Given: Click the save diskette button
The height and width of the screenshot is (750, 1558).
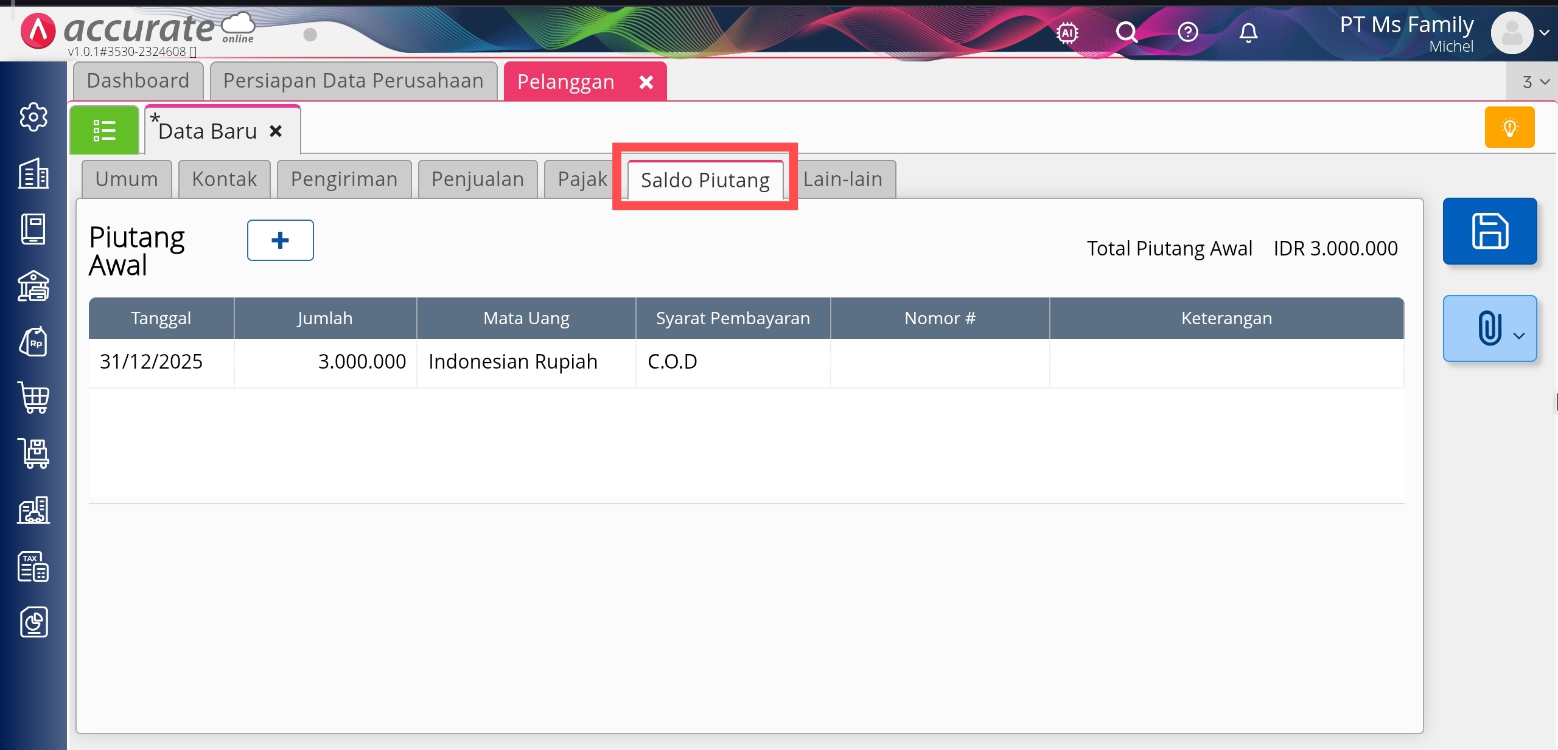Looking at the screenshot, I should [x=1489, y=231].
